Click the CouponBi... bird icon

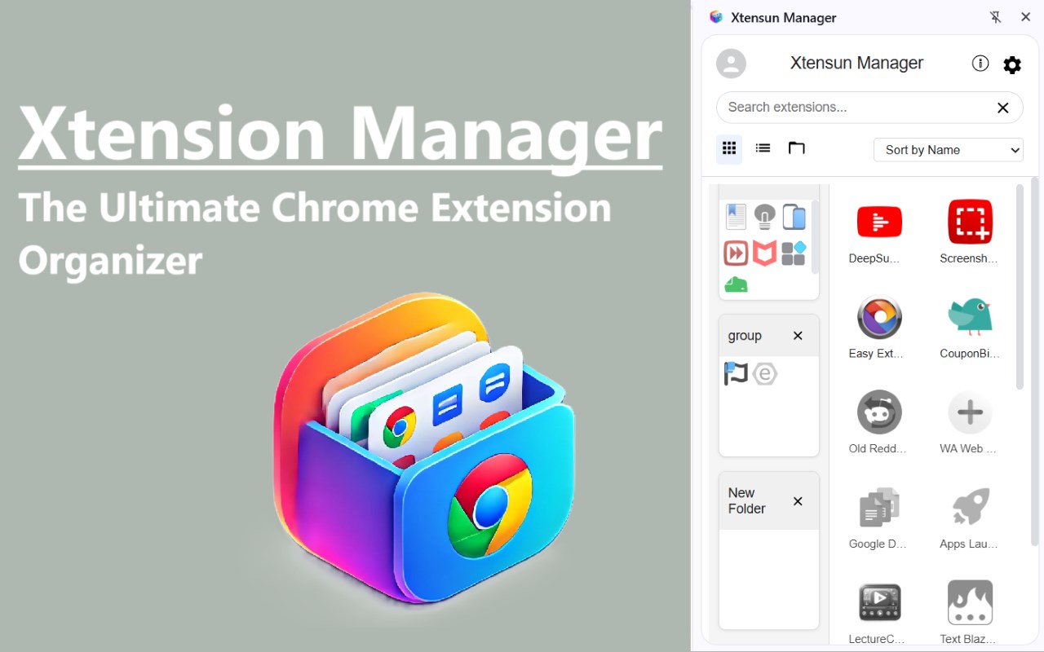(970, 317)
